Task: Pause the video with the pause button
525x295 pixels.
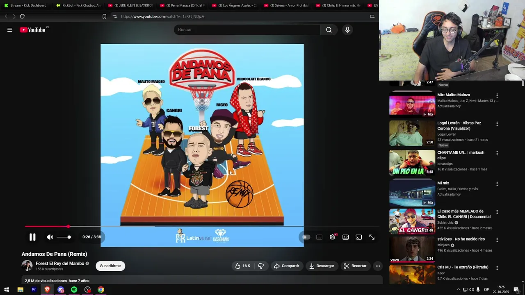Action: (x=32, y=237)
